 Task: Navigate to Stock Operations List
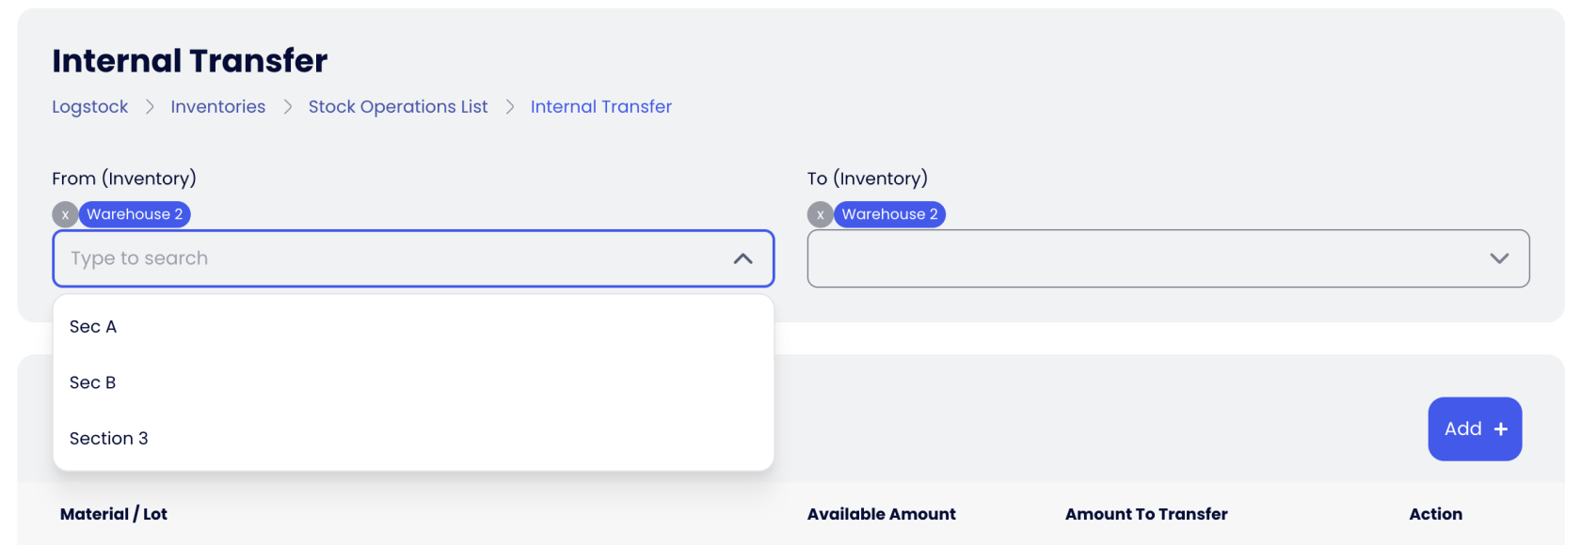(x=398, y=107)
